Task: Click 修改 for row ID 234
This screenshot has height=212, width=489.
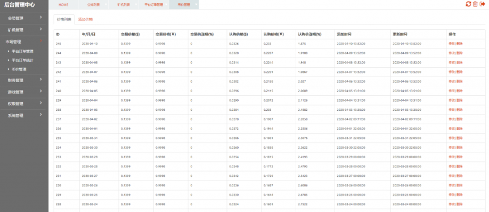Action: [452, 148]
